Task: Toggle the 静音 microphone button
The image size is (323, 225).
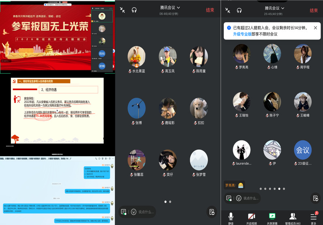Action: point(231,219)
